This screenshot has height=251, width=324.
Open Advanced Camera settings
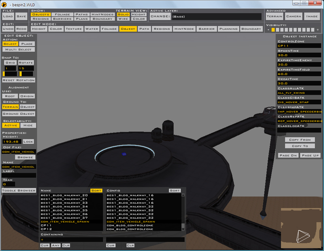point(294,16)
